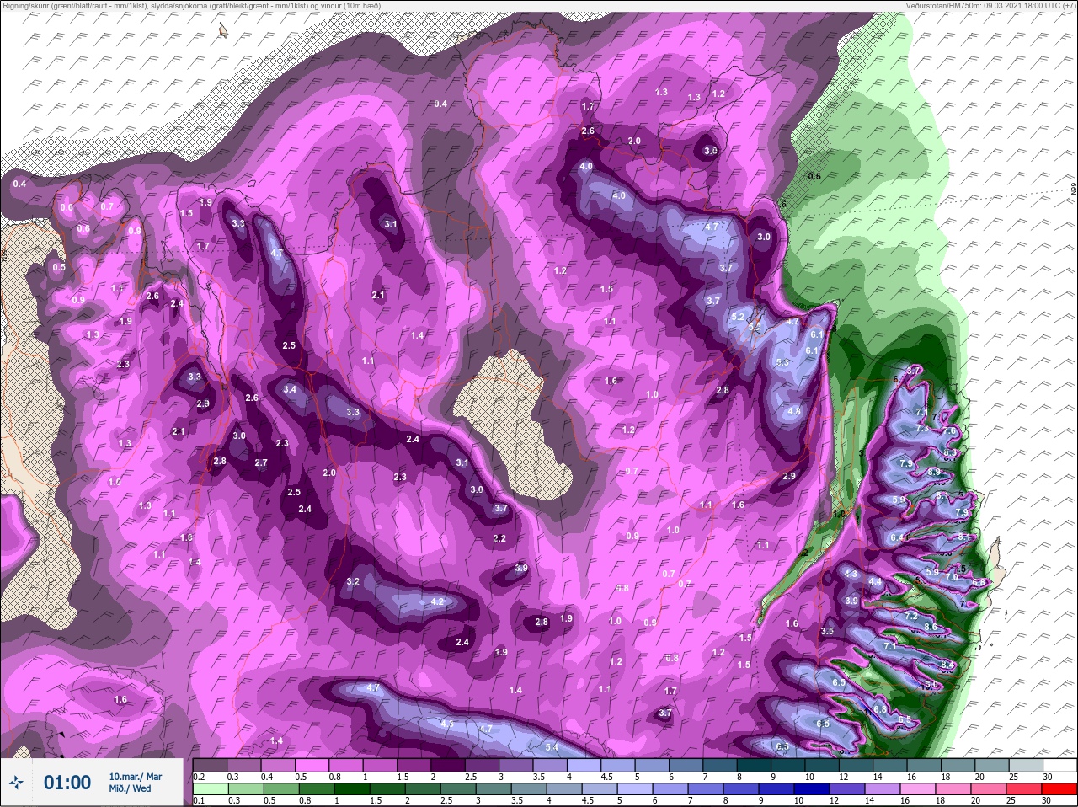Click the precipitation value 5.2 on the map

(738, 317)
